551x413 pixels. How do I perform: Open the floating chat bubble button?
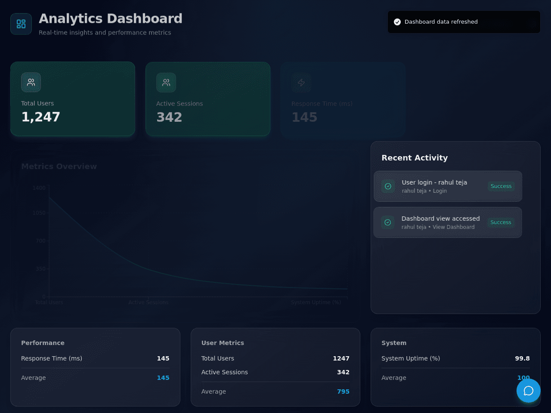529,391
